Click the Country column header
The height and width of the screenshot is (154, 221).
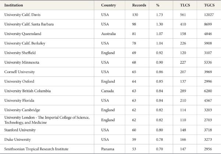[109, 5]
